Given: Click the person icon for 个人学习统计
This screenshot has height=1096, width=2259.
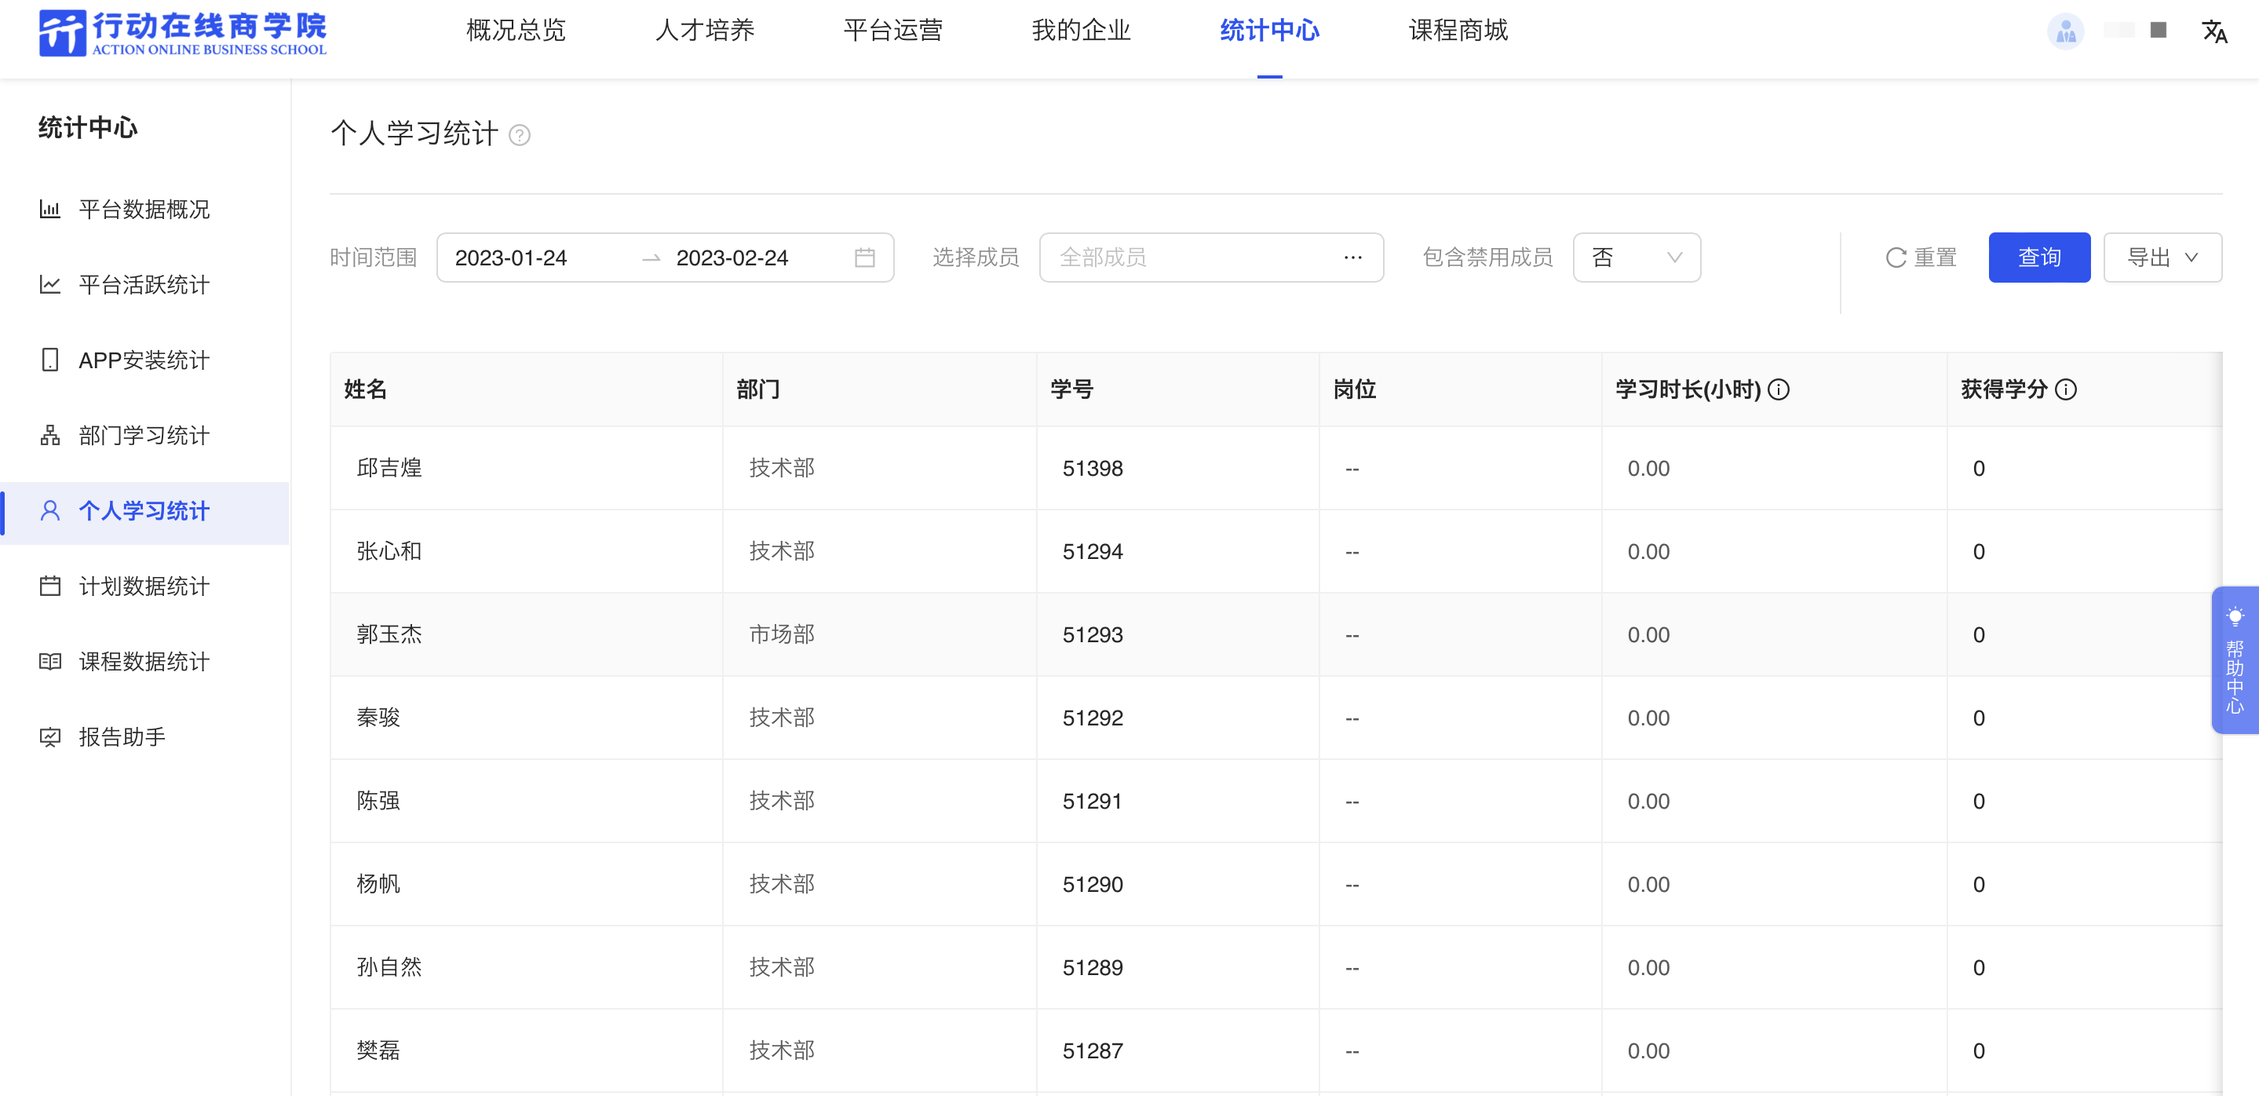Looking at the screenshot, I should pos(50,511).
